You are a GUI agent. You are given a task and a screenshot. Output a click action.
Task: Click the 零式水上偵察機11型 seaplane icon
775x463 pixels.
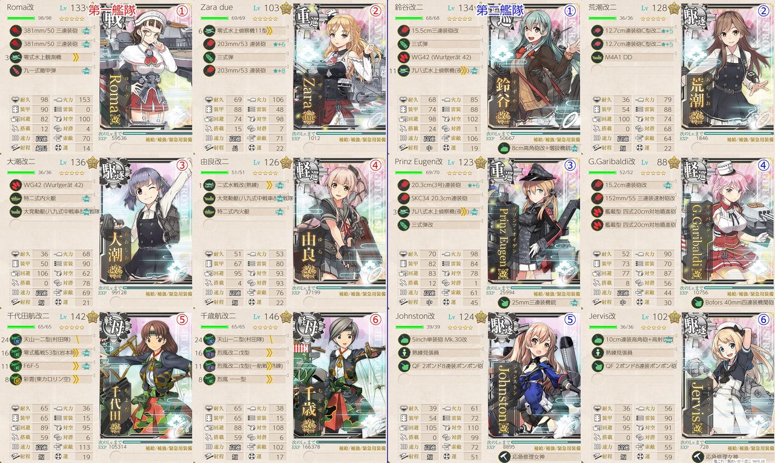[210, 30]
